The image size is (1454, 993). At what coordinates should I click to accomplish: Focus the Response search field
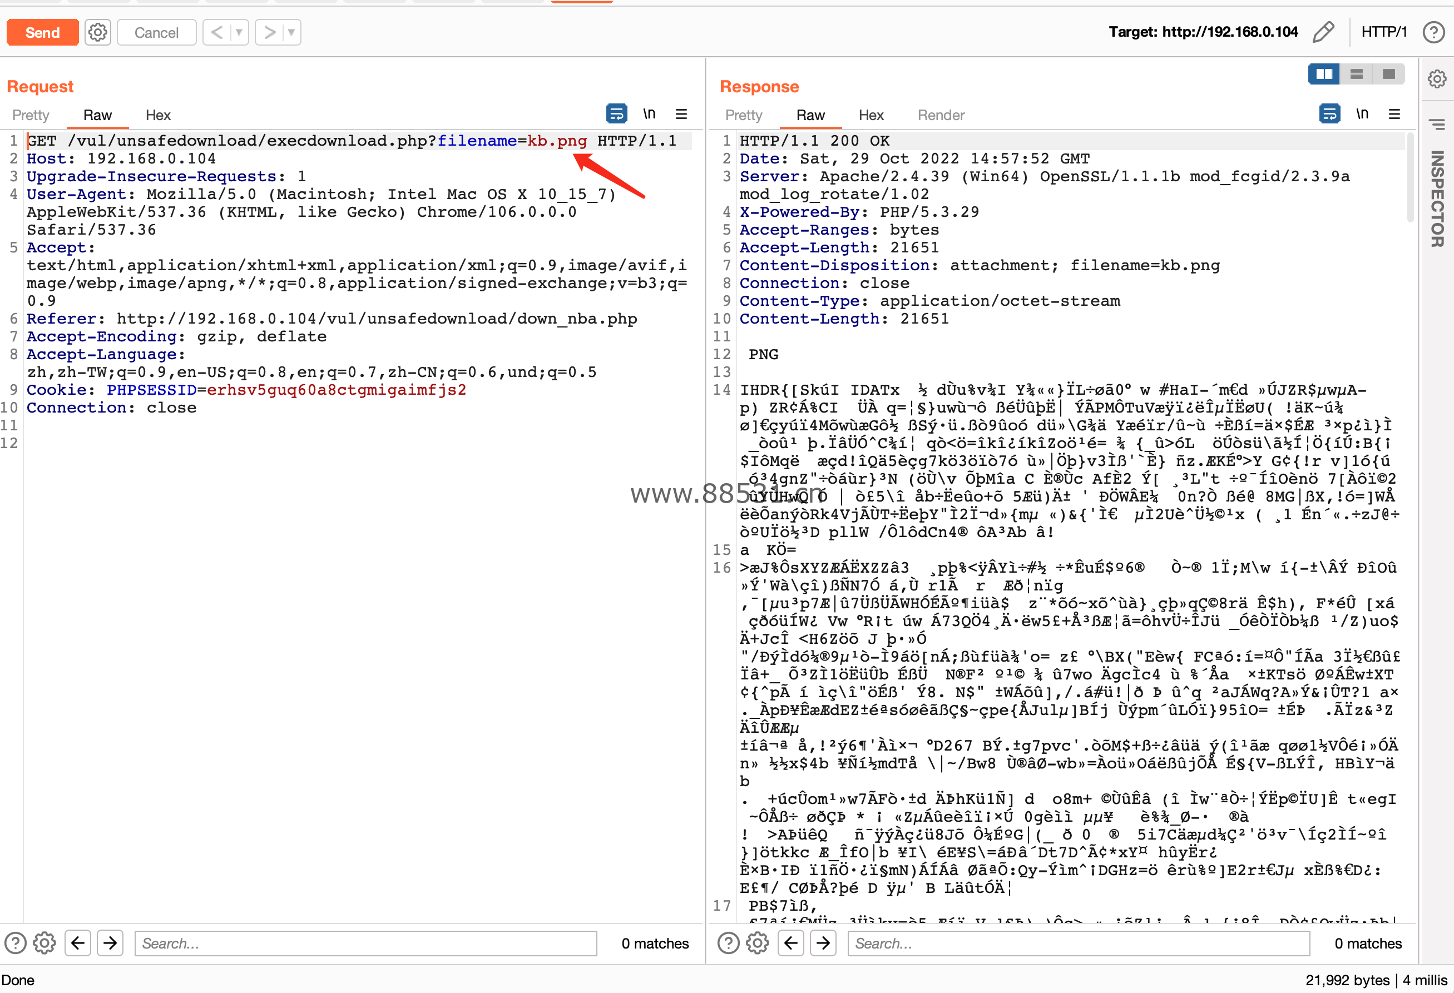[x=1079, y=943]
